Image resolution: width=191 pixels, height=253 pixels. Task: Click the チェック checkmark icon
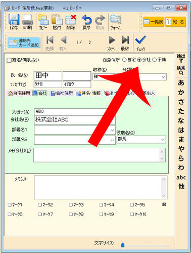click(140, 43)
